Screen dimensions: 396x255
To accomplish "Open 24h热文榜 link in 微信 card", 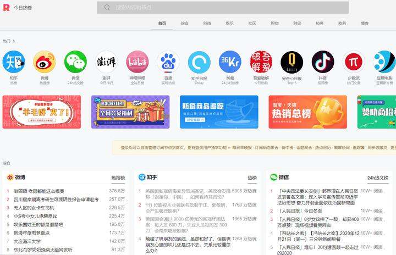I will point(377,178).
